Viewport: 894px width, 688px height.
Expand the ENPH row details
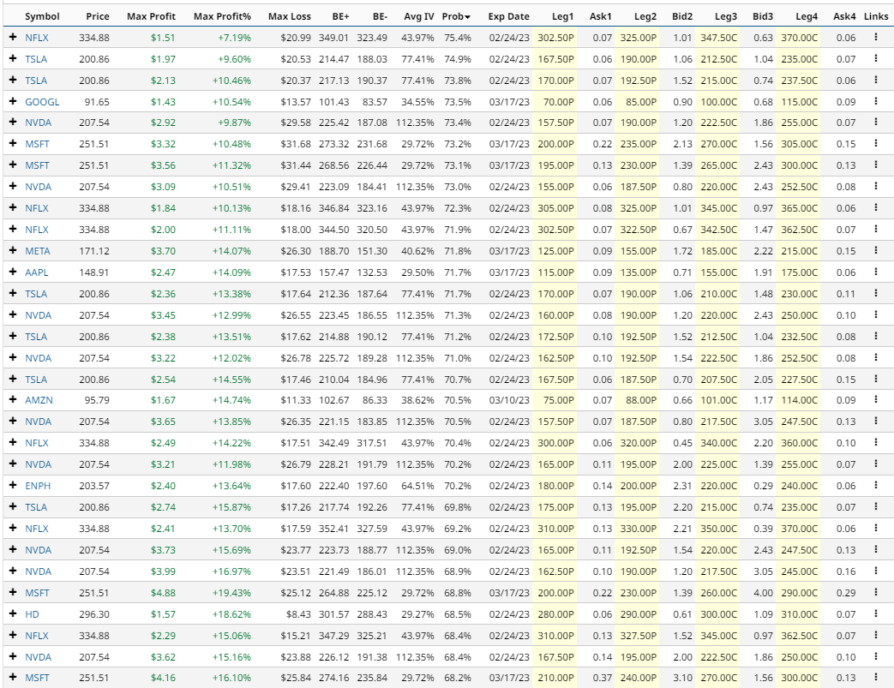point(13,486)
